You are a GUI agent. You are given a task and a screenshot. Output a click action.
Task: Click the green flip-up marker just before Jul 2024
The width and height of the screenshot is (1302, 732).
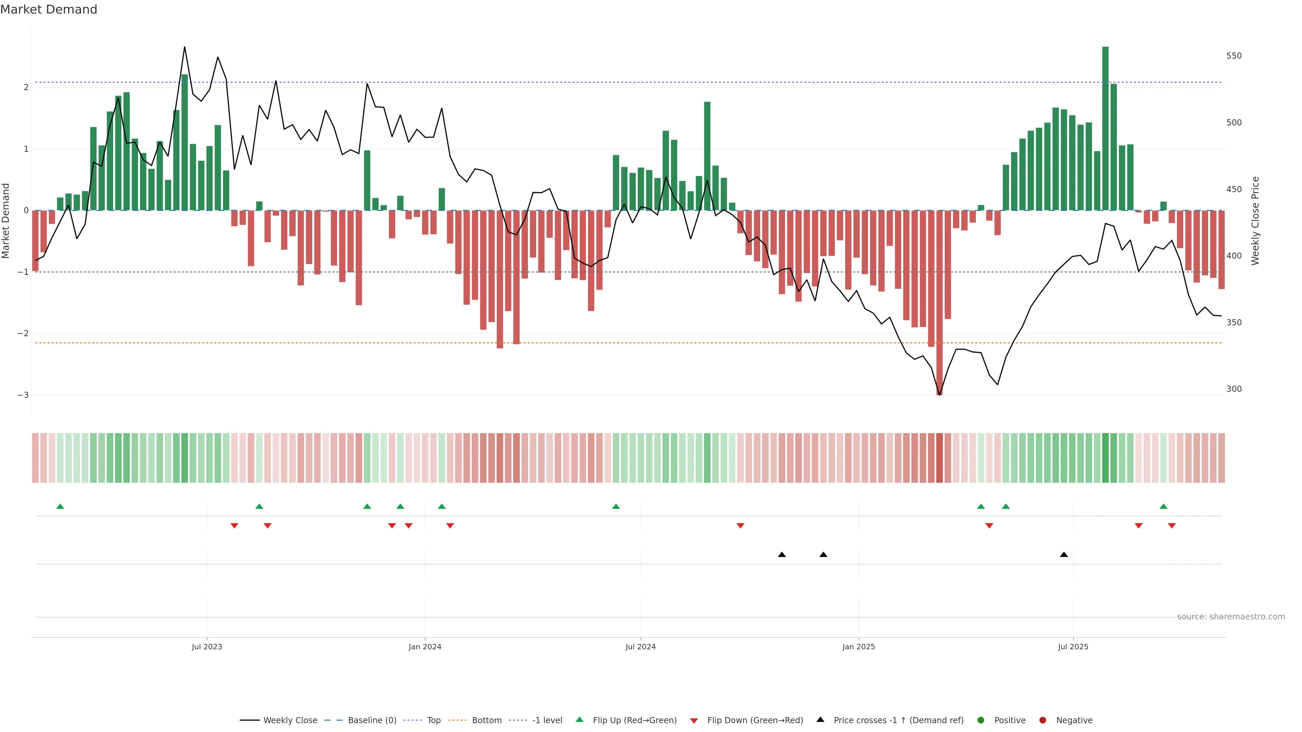(x=616, y=506)
